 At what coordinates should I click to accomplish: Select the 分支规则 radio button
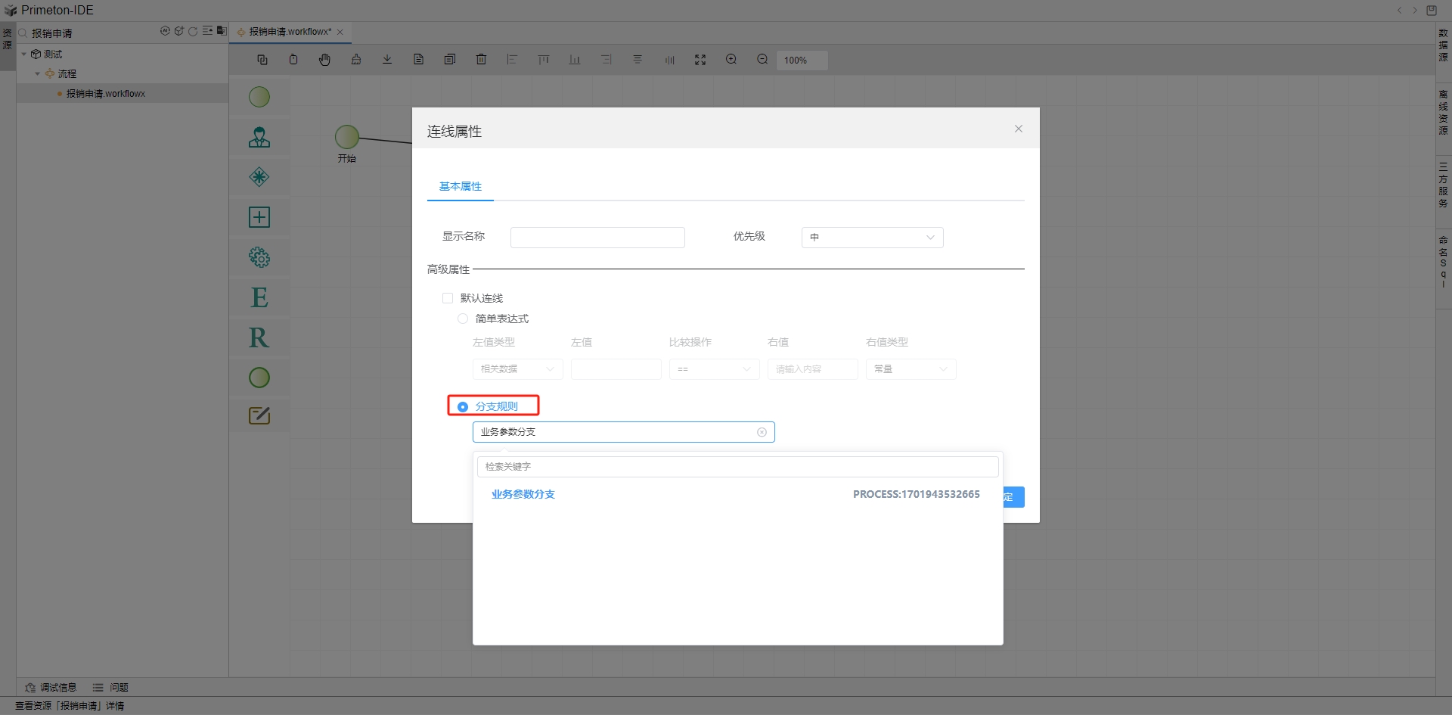463,407
